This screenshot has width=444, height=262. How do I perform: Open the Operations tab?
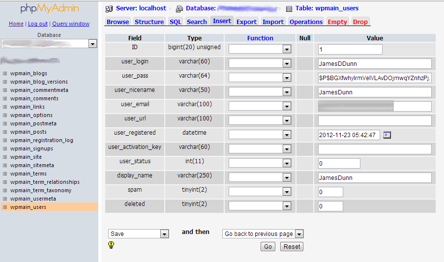pos(306,22)
